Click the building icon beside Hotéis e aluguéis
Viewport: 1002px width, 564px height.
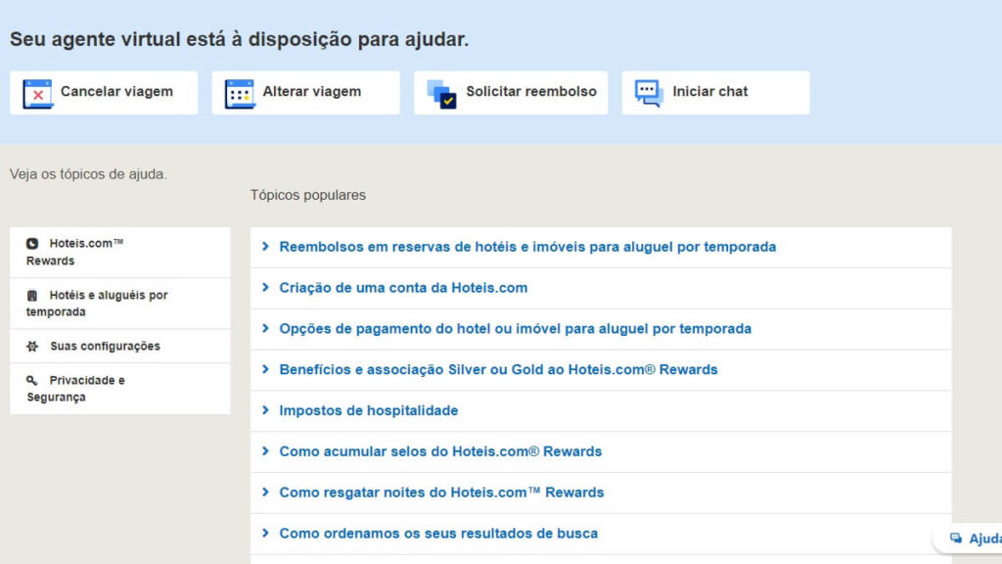click(x=32, y=296)
